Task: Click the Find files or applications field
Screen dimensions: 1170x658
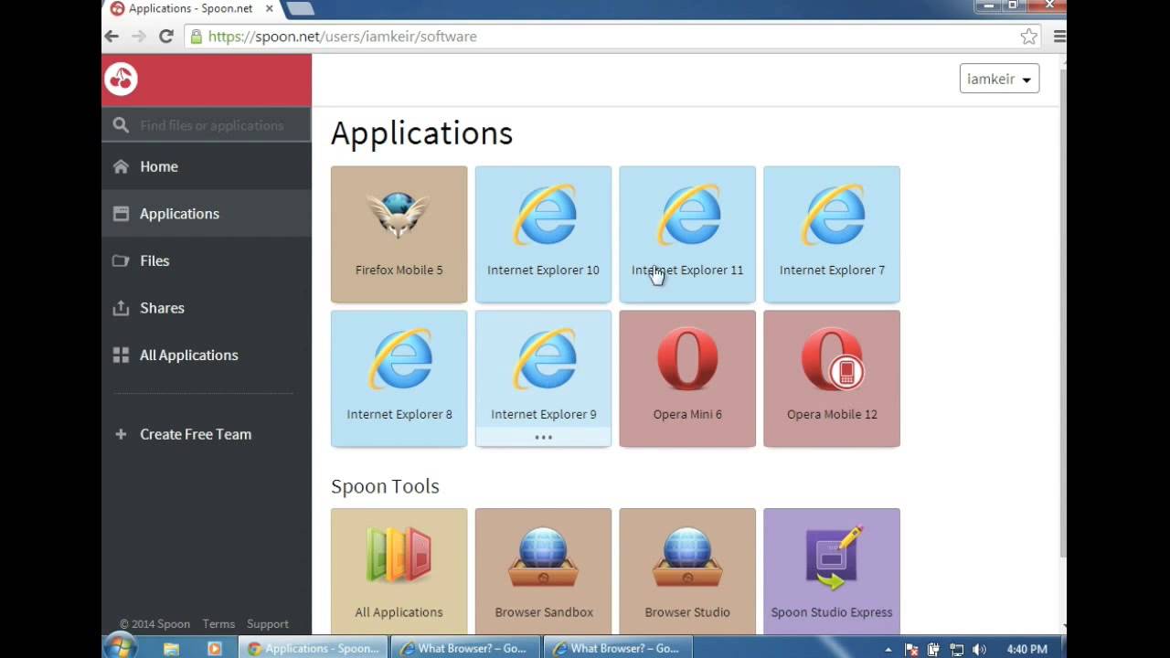Action: (207, 125)
